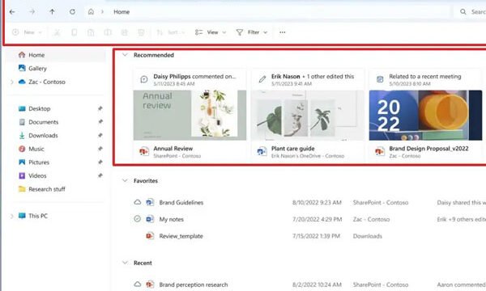Open Brand Guidelines in Favorites
Screen dimensions: 486x291
181,203
